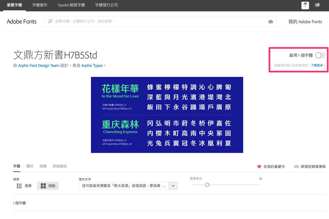Select the grid view icon 格點
The height and width of the screenshot is (219, 329).
[x=43, y=186]
